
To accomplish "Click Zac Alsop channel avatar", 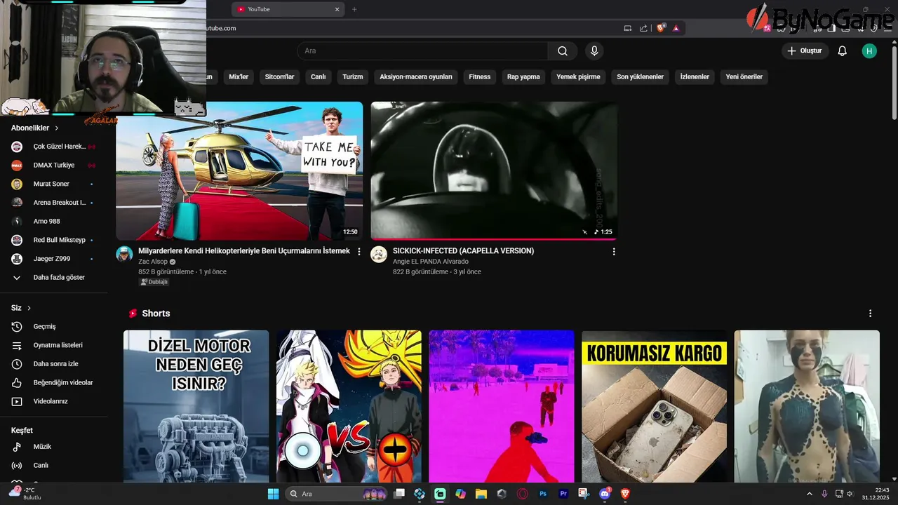I will point(124,254).
